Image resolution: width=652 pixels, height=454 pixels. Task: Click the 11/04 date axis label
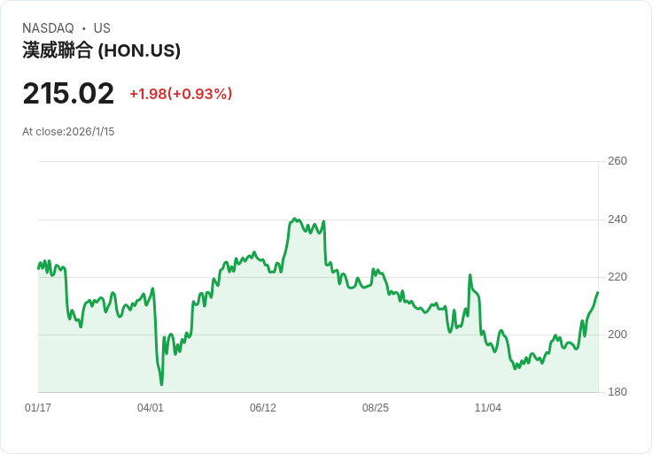488,408
